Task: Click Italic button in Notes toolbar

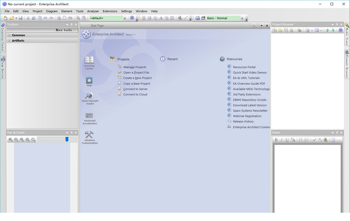Action: point(282,140)
